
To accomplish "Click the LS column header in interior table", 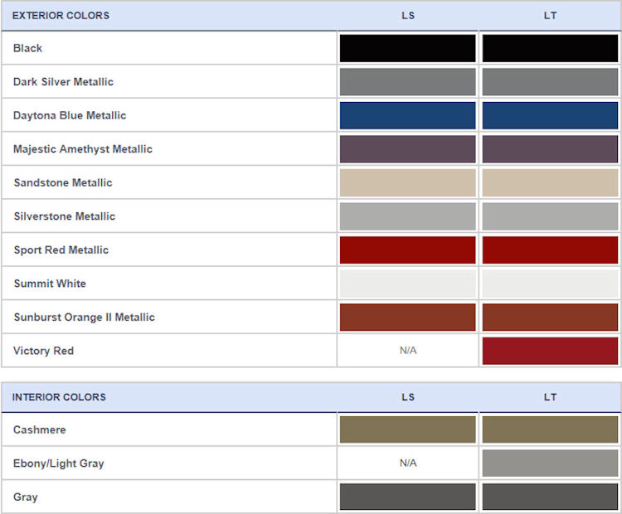I will 407,397.
